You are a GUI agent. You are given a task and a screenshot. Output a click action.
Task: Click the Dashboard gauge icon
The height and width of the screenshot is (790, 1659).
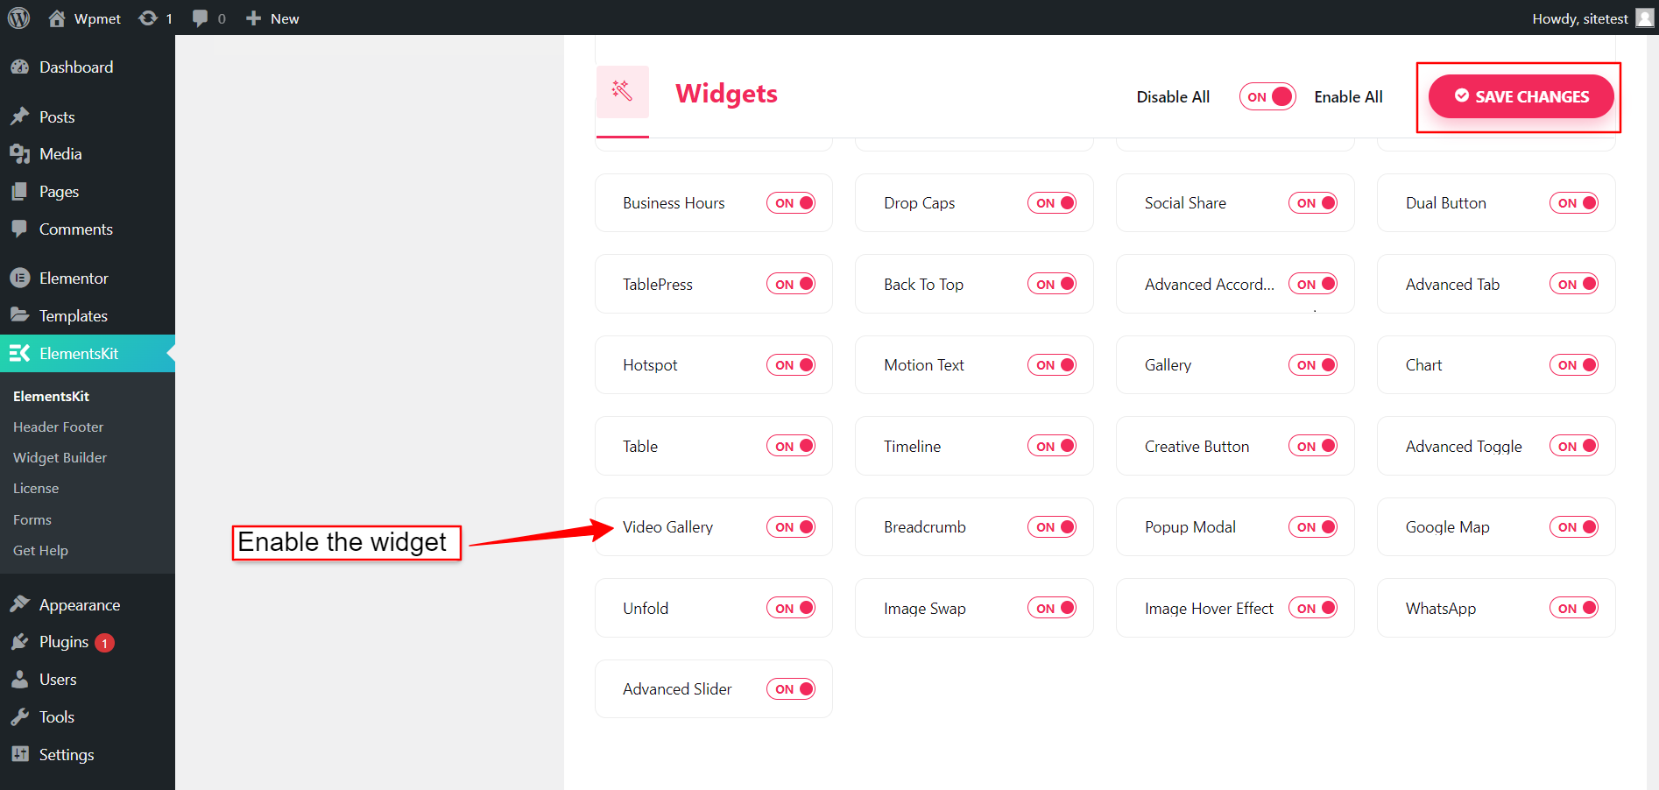(x=19, y=67)
